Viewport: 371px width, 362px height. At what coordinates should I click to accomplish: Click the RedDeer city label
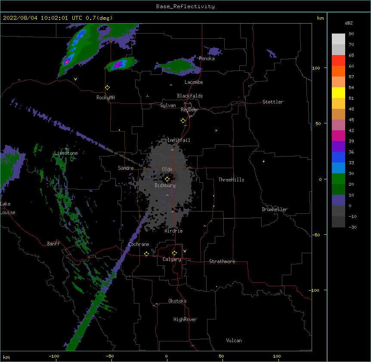click(x=189, y=110)
